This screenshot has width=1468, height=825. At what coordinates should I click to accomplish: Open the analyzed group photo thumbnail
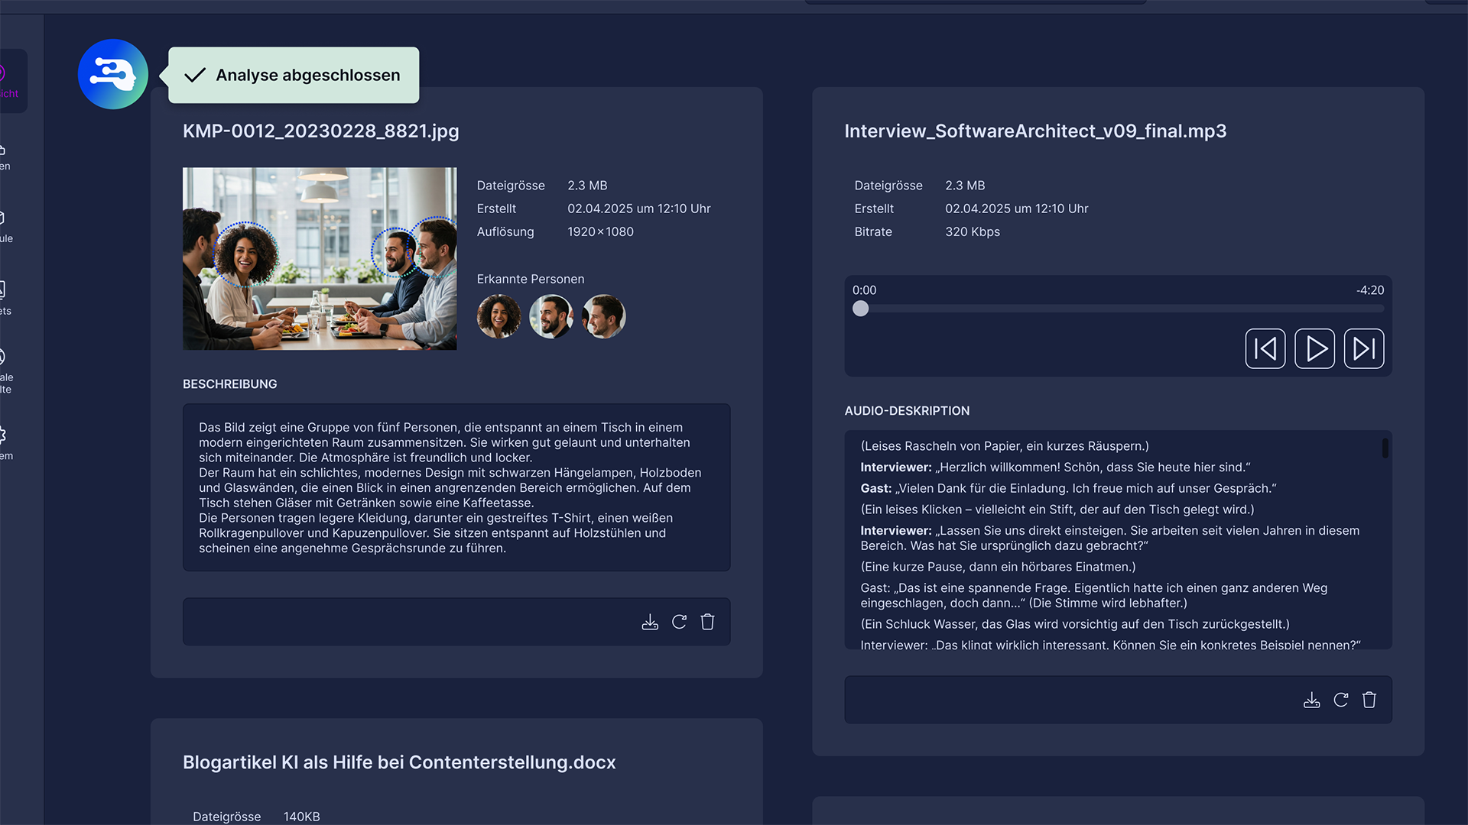click(320, 259)
